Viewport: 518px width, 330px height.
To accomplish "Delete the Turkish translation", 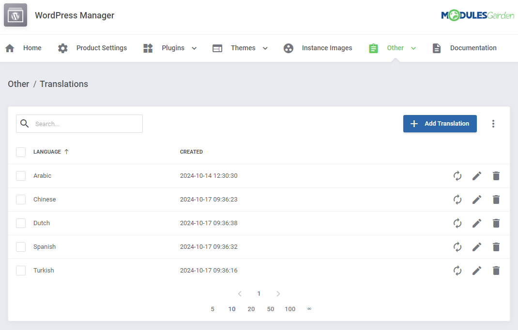I will point(496,271).
